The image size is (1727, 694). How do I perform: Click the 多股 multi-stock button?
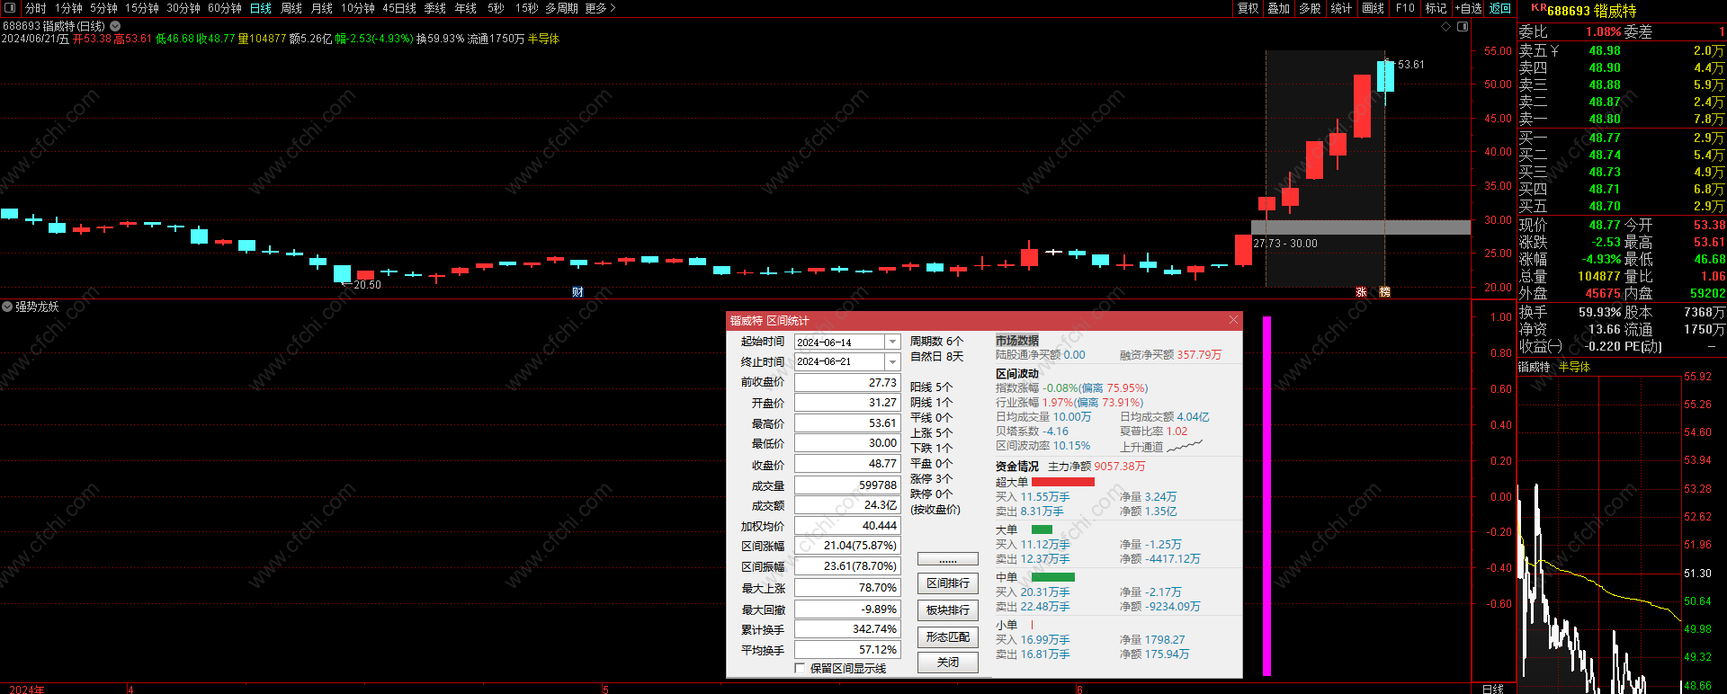pyautogui.click(x=1311, y=8)
